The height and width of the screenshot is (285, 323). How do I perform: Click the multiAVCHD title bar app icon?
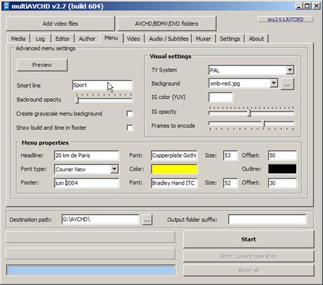[x=6, y=6]
